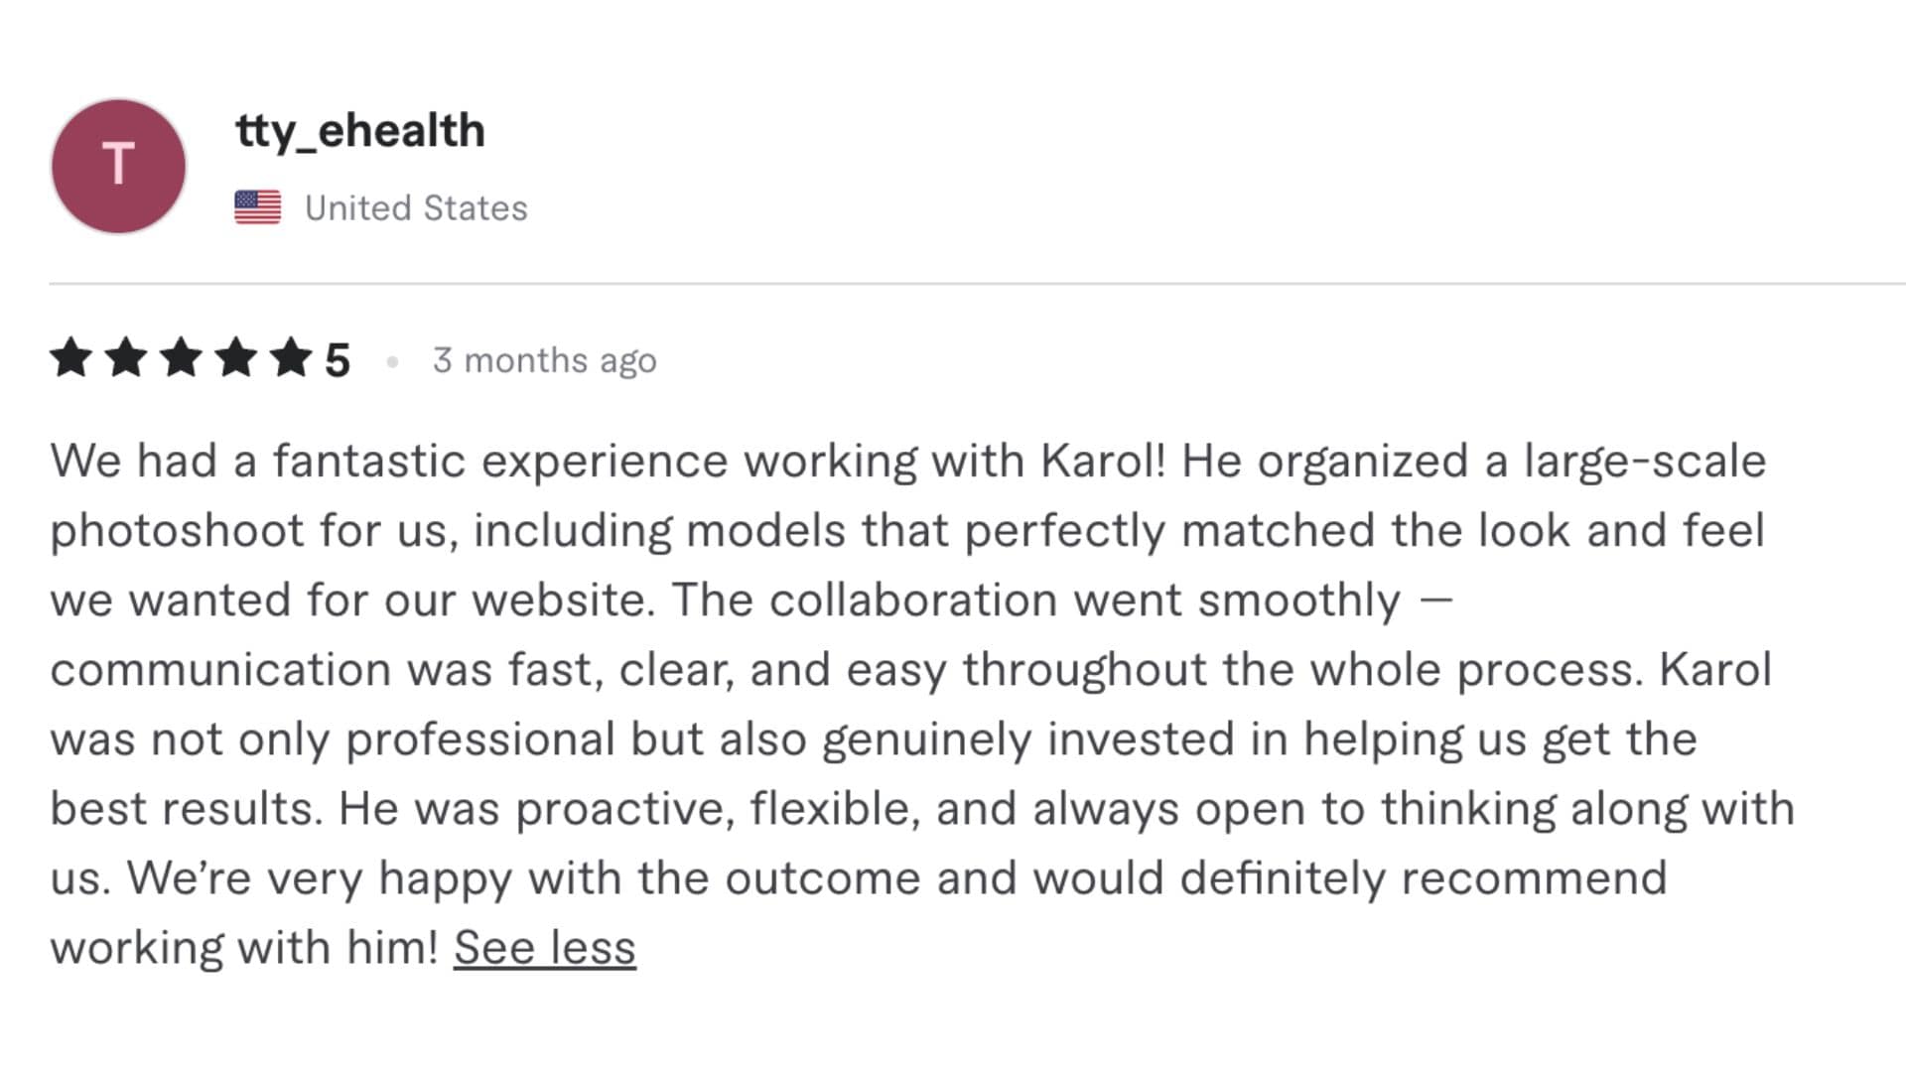The image size is (1906, 1072).
Task: Select the fourth rating star
Action: (x=236, y=357)
